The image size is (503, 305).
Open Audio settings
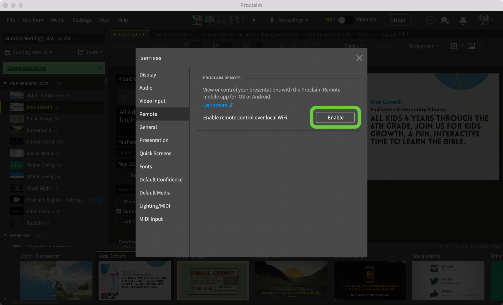(162, 88)
